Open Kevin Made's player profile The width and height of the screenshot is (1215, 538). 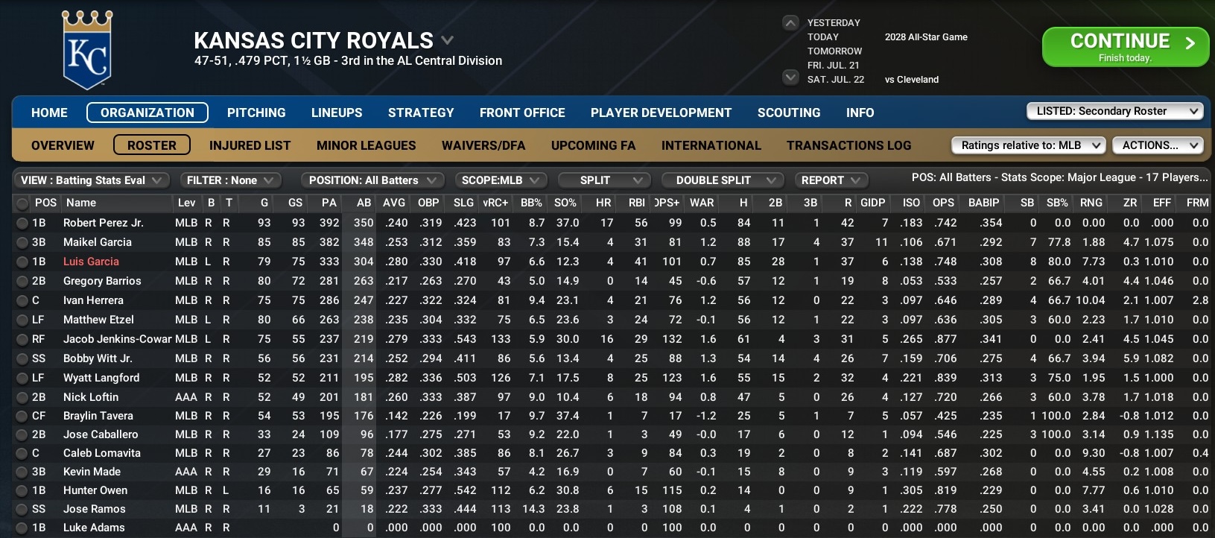92,472
